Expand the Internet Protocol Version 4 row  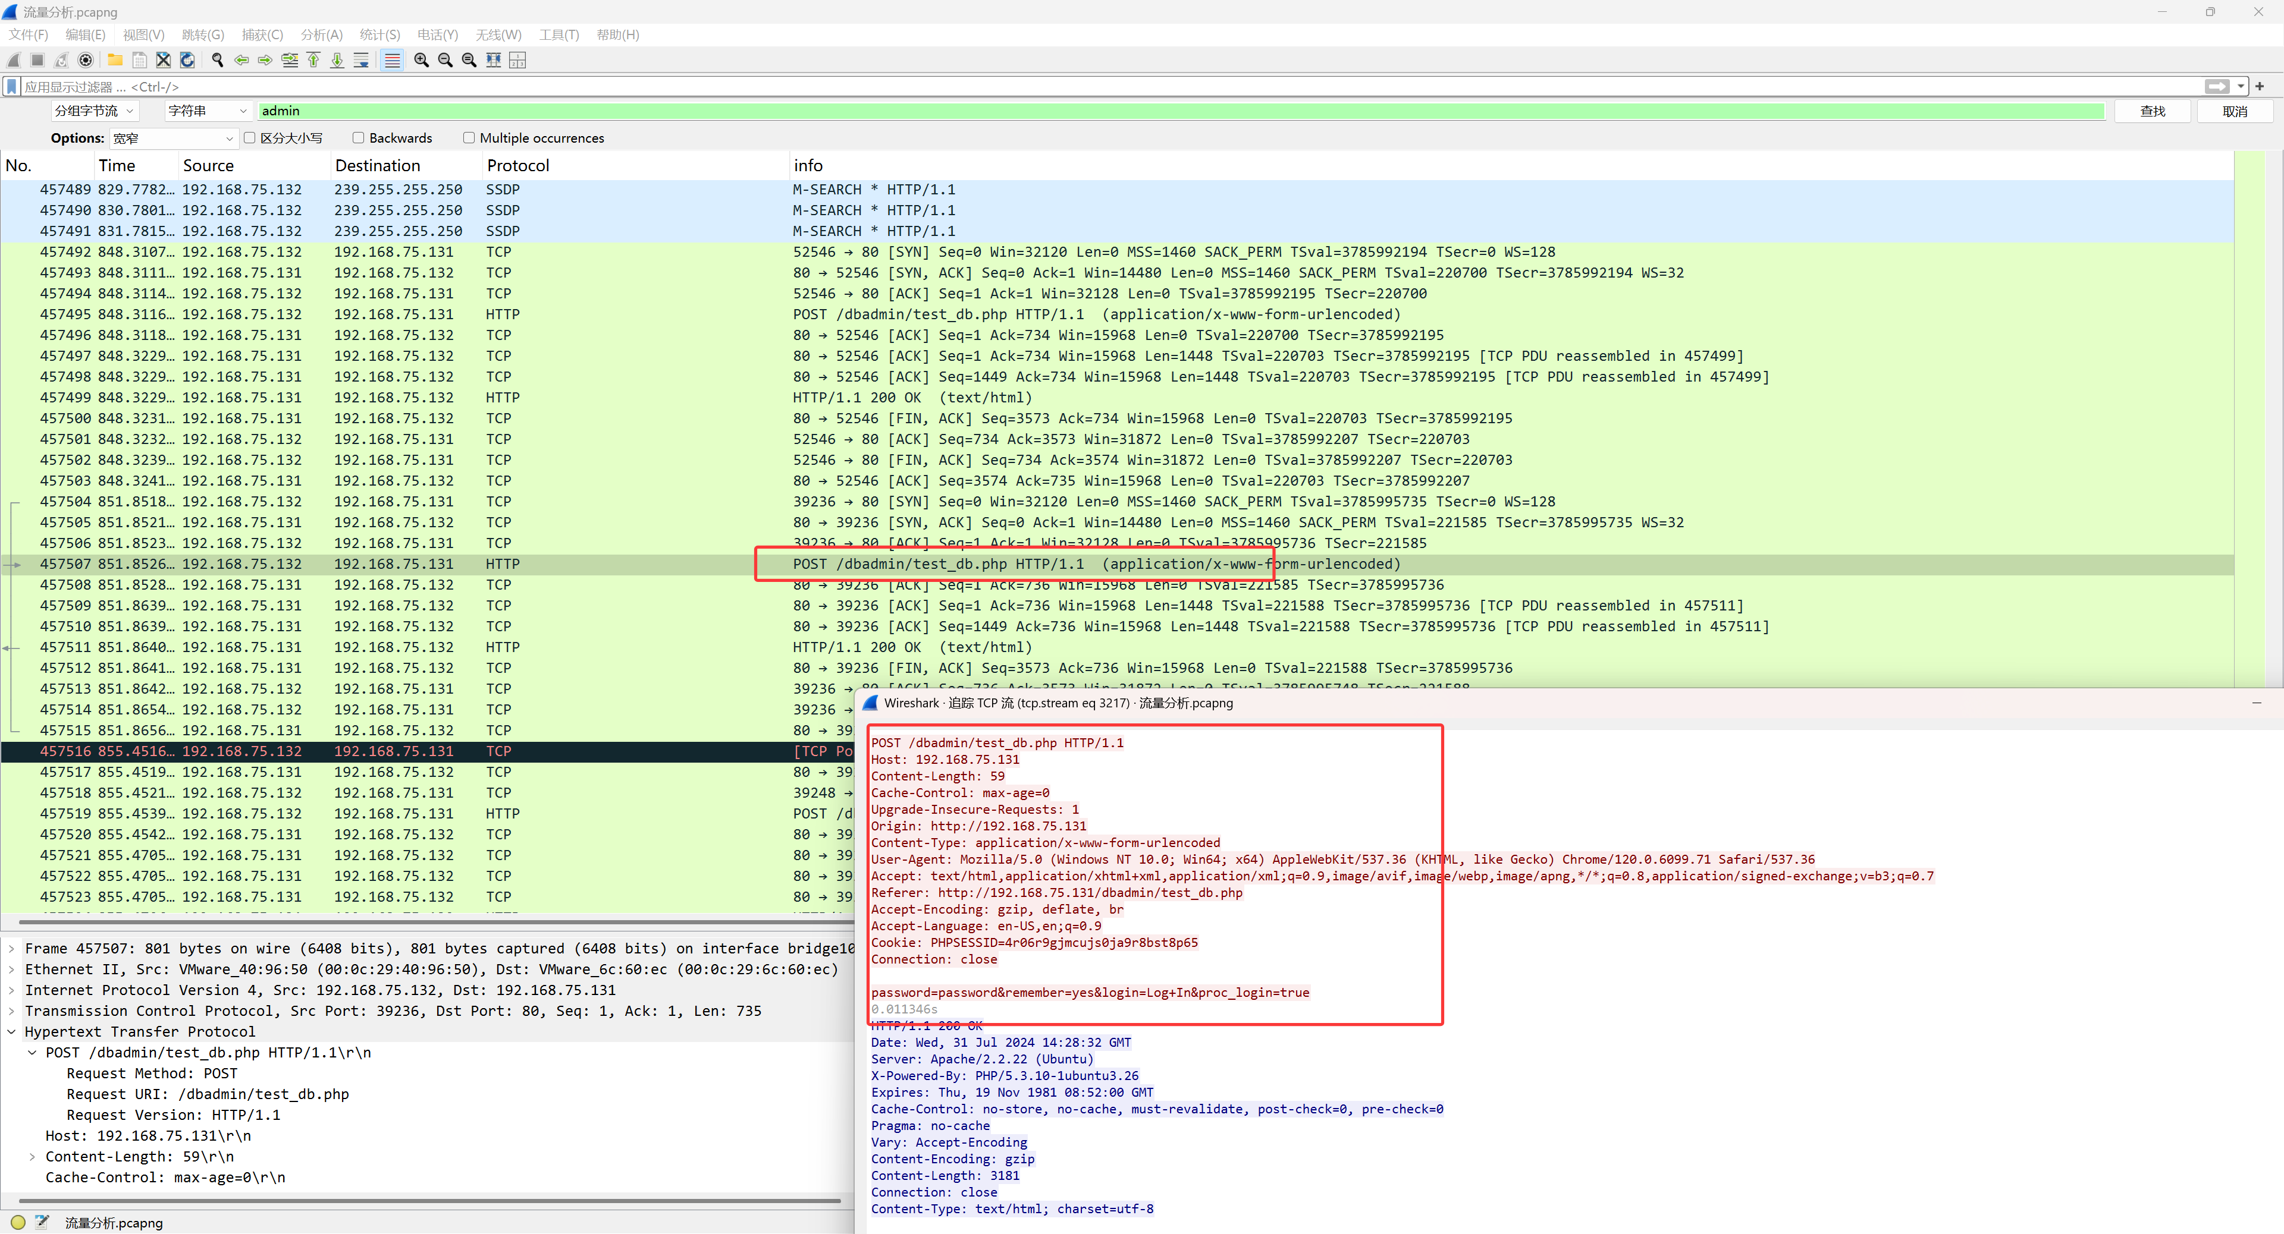(x=11, y=990)
